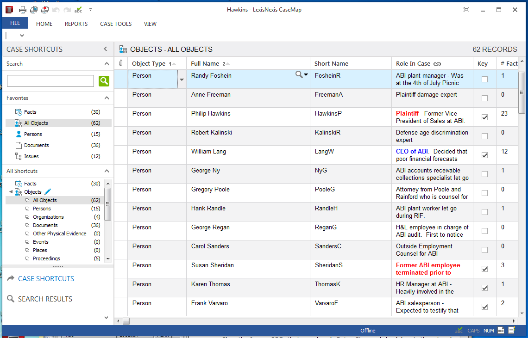Click the link icon beside Role In Case

pos(437,64)
